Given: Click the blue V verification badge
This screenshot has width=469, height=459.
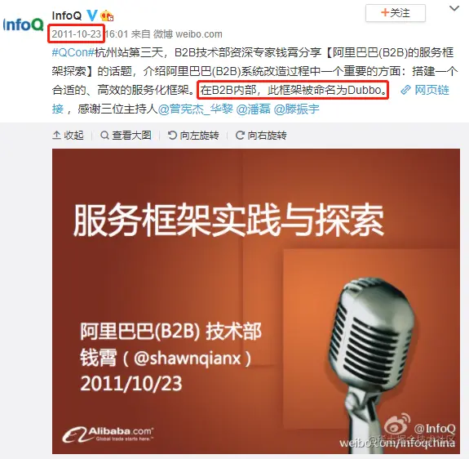Looking at the screenshot, I should [x=92, y=15].
